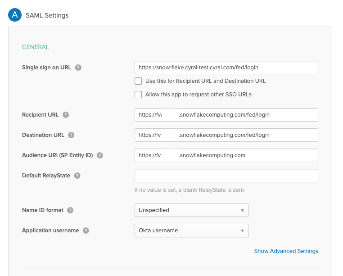Open help tooltip for Destination URL
343x276 pixels.
coord(71,135)
